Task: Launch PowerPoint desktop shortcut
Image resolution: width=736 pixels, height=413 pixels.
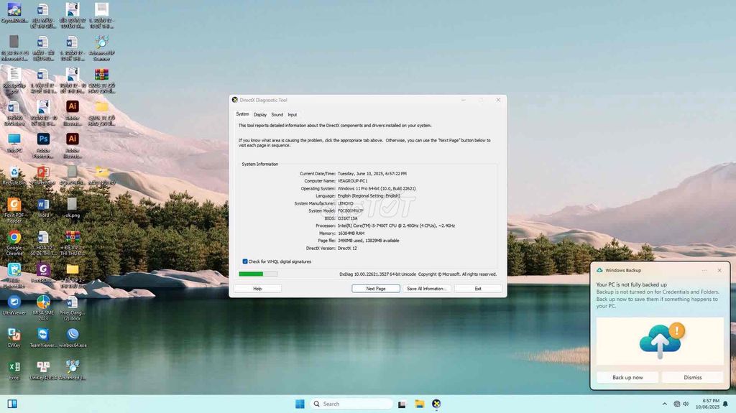Action: (x=43, y=175)
